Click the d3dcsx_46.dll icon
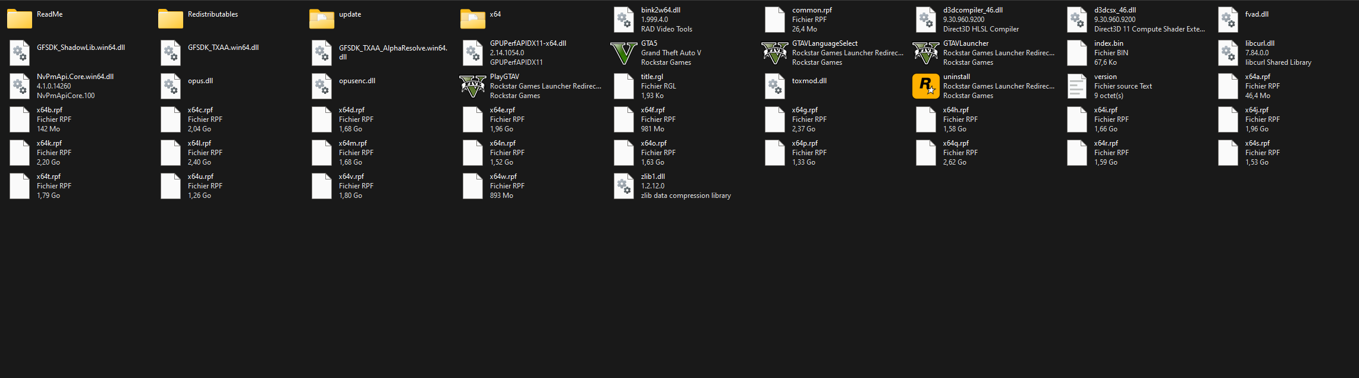The height and width of the screenshot is (378, 1359). [1077, 20]
